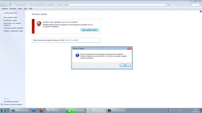The image size is (202, 113).
Task: Expand arrow before Windows Update breadcrumb
Action: (x=56, y=5)
